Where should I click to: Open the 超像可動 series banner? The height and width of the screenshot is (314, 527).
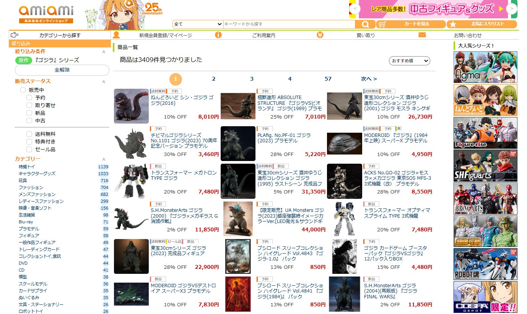tap(485, 231)
